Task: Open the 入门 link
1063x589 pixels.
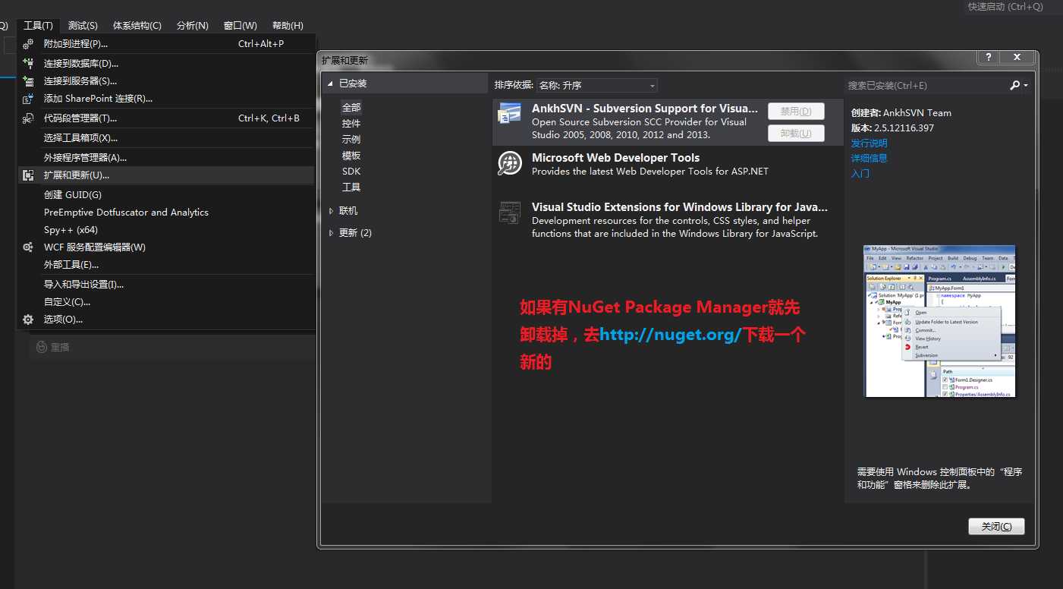Action: click(860, 174)
